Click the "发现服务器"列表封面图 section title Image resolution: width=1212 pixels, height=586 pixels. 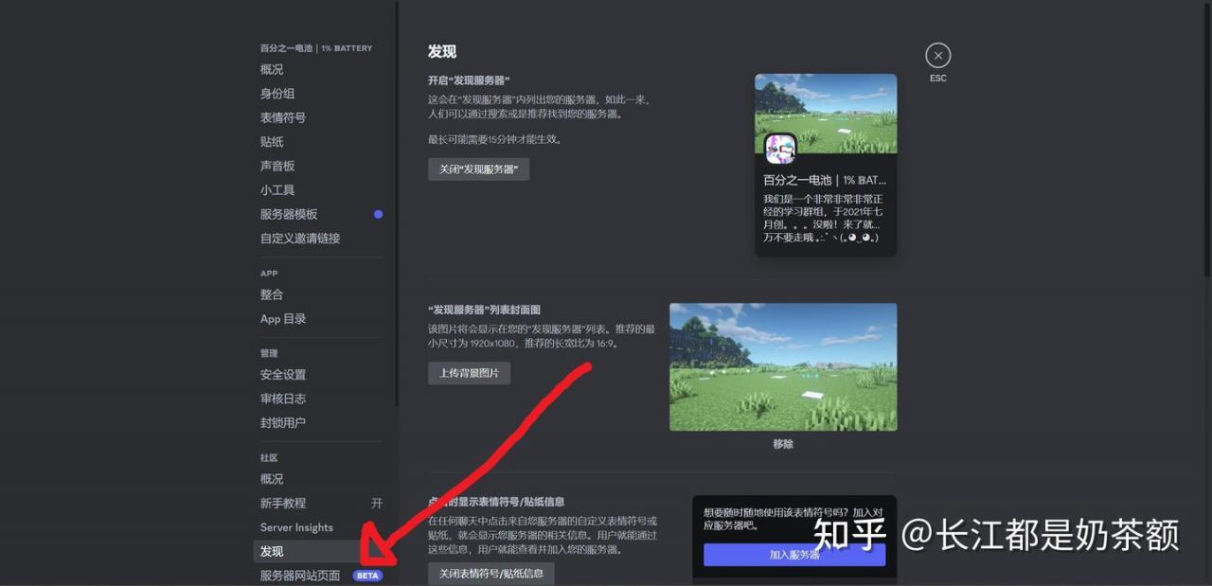tap(484, 310)
